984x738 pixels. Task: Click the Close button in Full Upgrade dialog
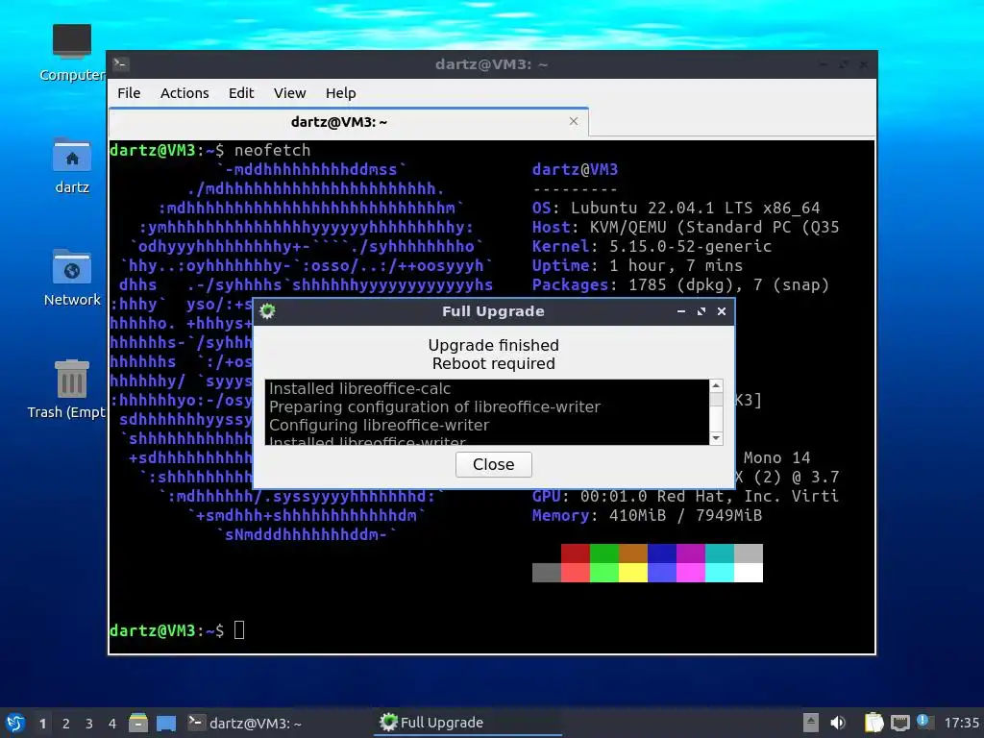(493, 464)
